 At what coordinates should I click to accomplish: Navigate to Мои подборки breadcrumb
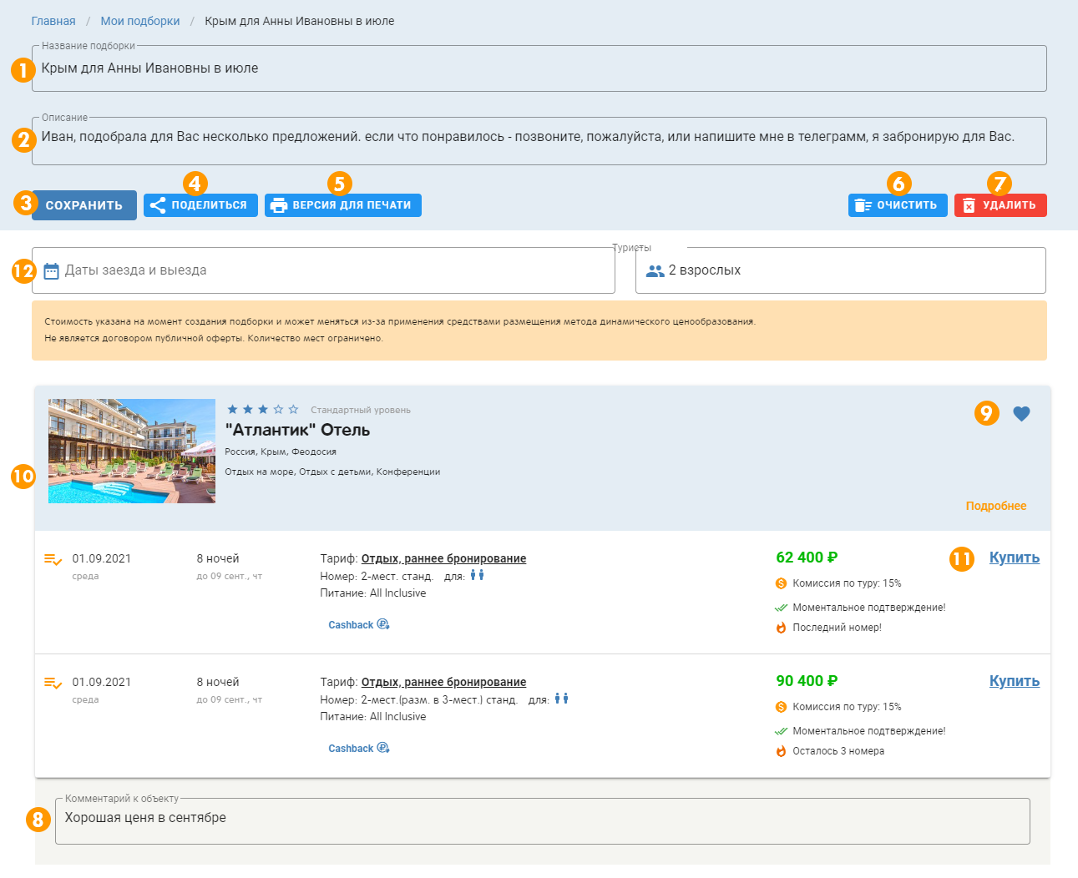(140, 21)
